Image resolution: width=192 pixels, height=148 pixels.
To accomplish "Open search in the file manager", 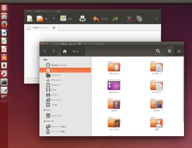I will [x=158, y=51].
